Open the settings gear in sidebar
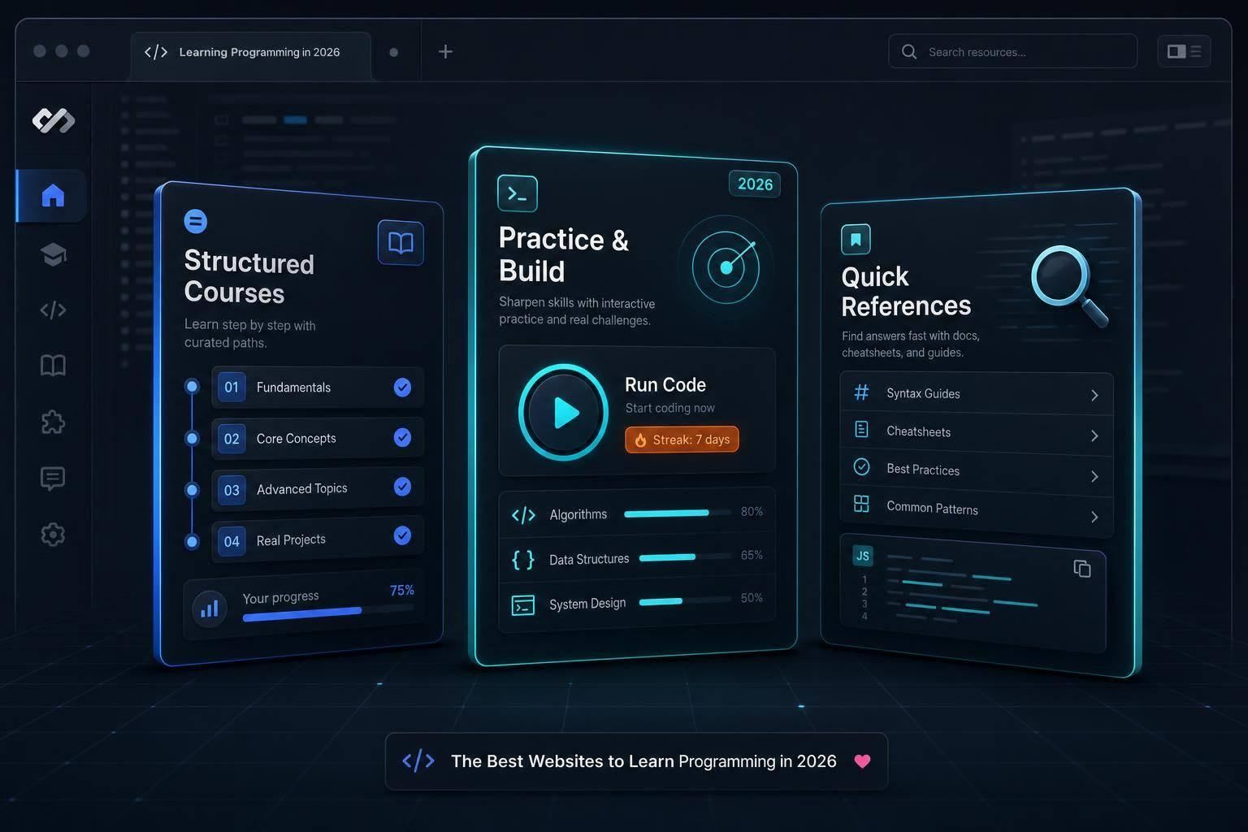The width and height of the screenshot is (1248, 832). click(53, 534)
